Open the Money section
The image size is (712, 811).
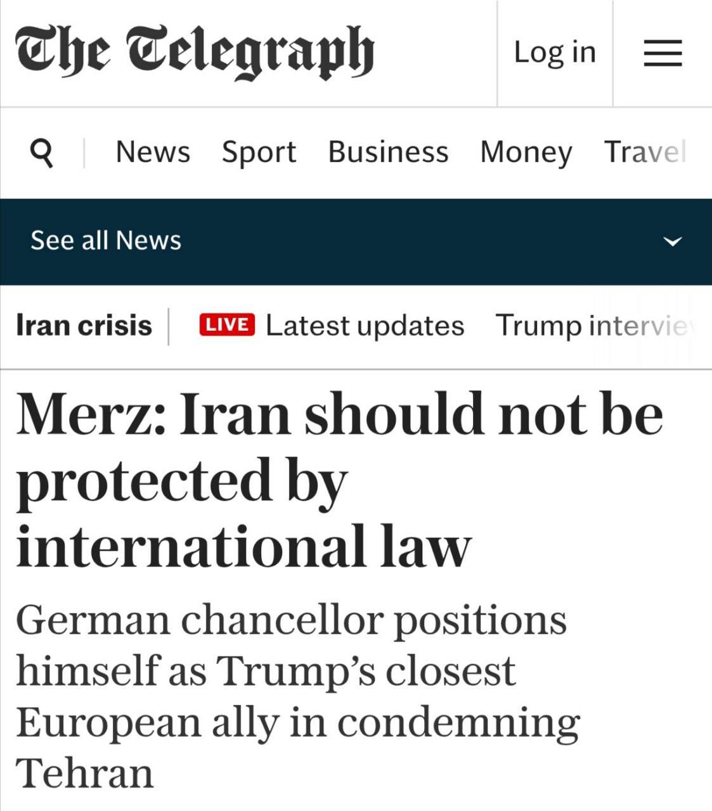526,152
